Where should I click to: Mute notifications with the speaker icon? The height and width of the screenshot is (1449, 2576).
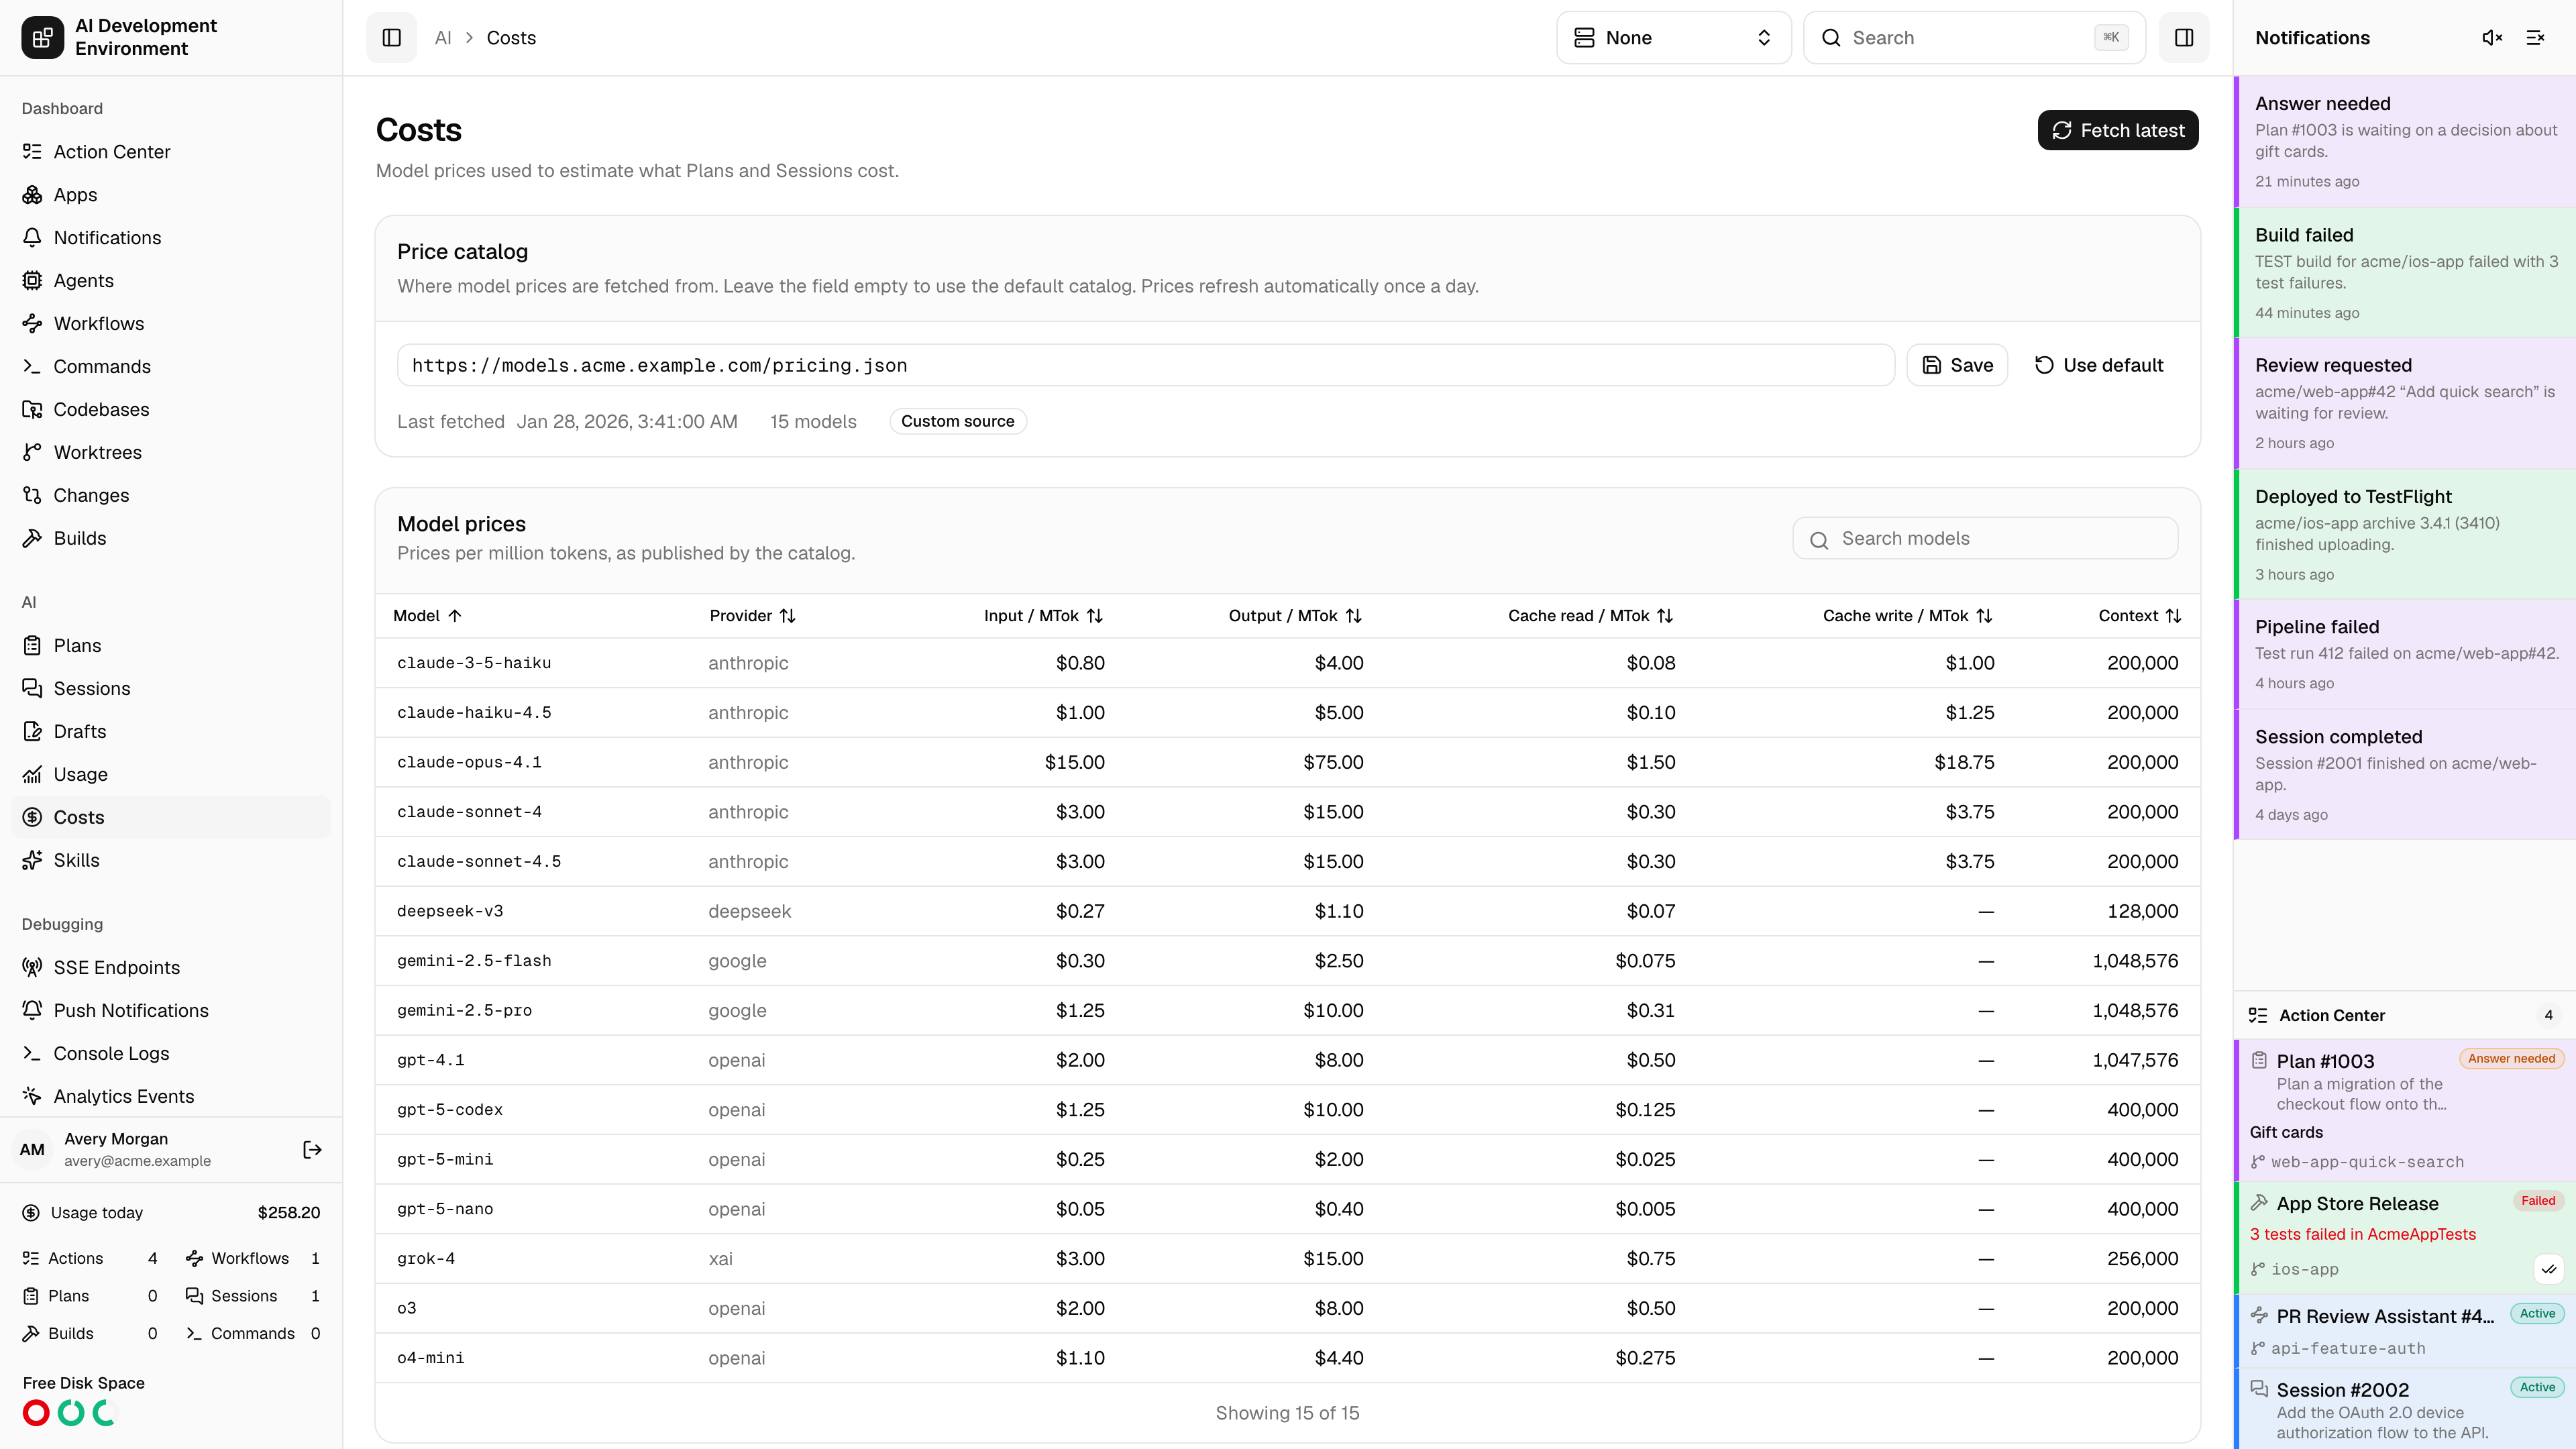click(x=2492, y=38)
